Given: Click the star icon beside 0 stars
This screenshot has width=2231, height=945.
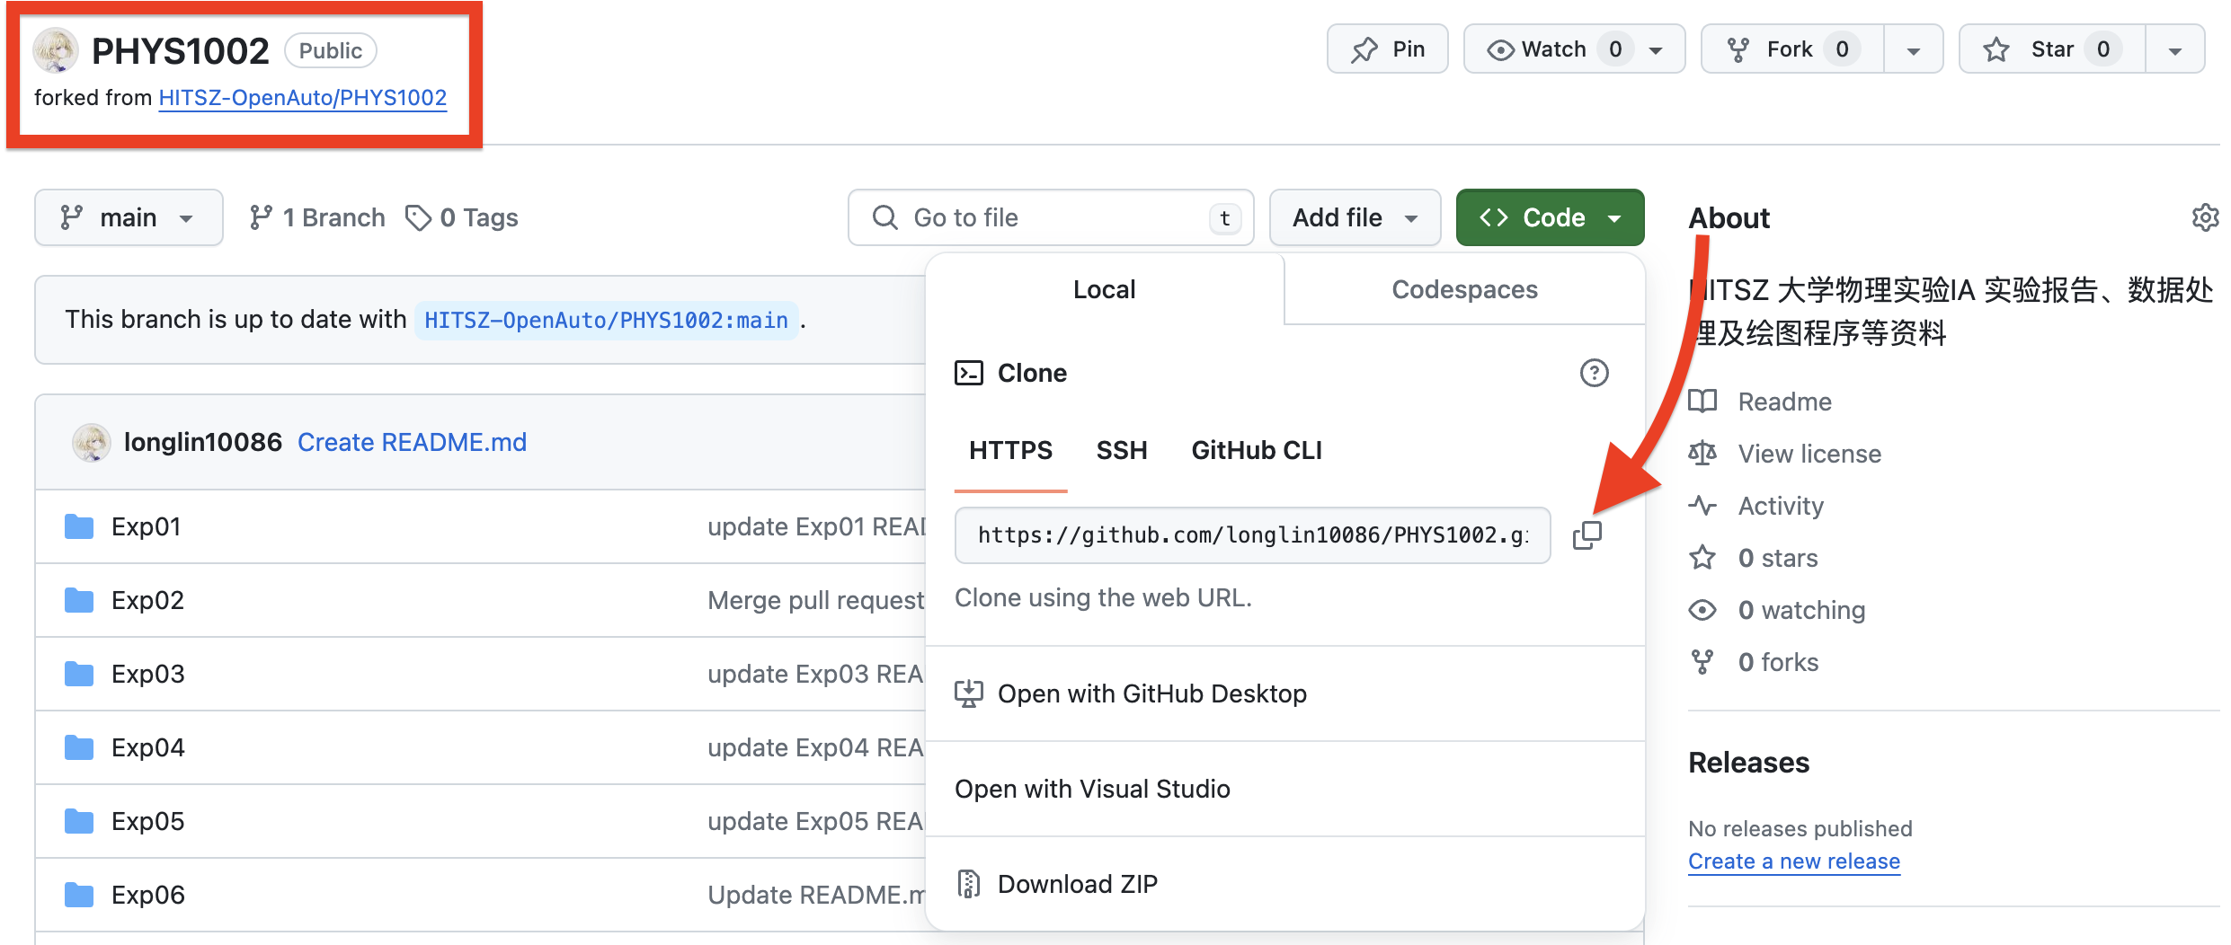Looking at the screenshot, I should pyautogui.click(x=1702, y=558).
